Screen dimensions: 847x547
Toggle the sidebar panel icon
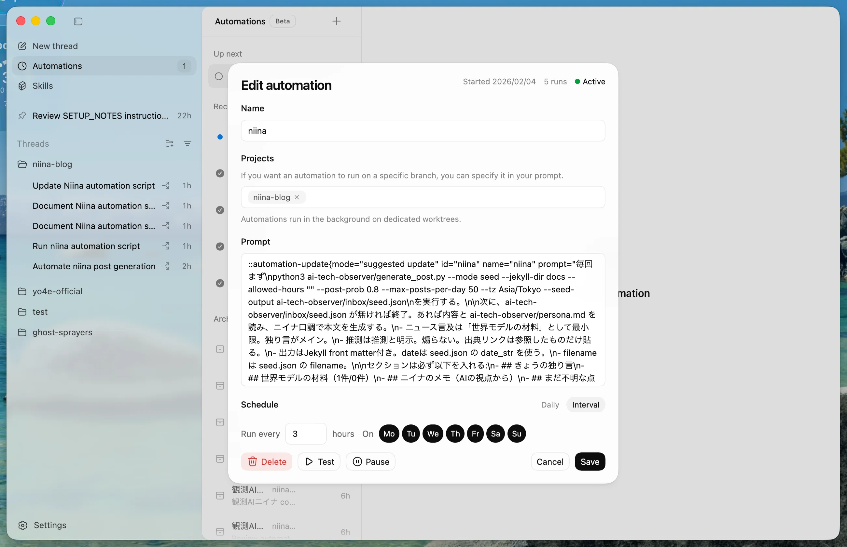pos(78,21)
